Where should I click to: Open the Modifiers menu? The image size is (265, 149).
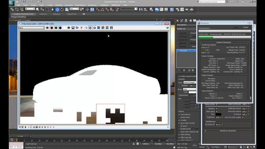point(59,5)
